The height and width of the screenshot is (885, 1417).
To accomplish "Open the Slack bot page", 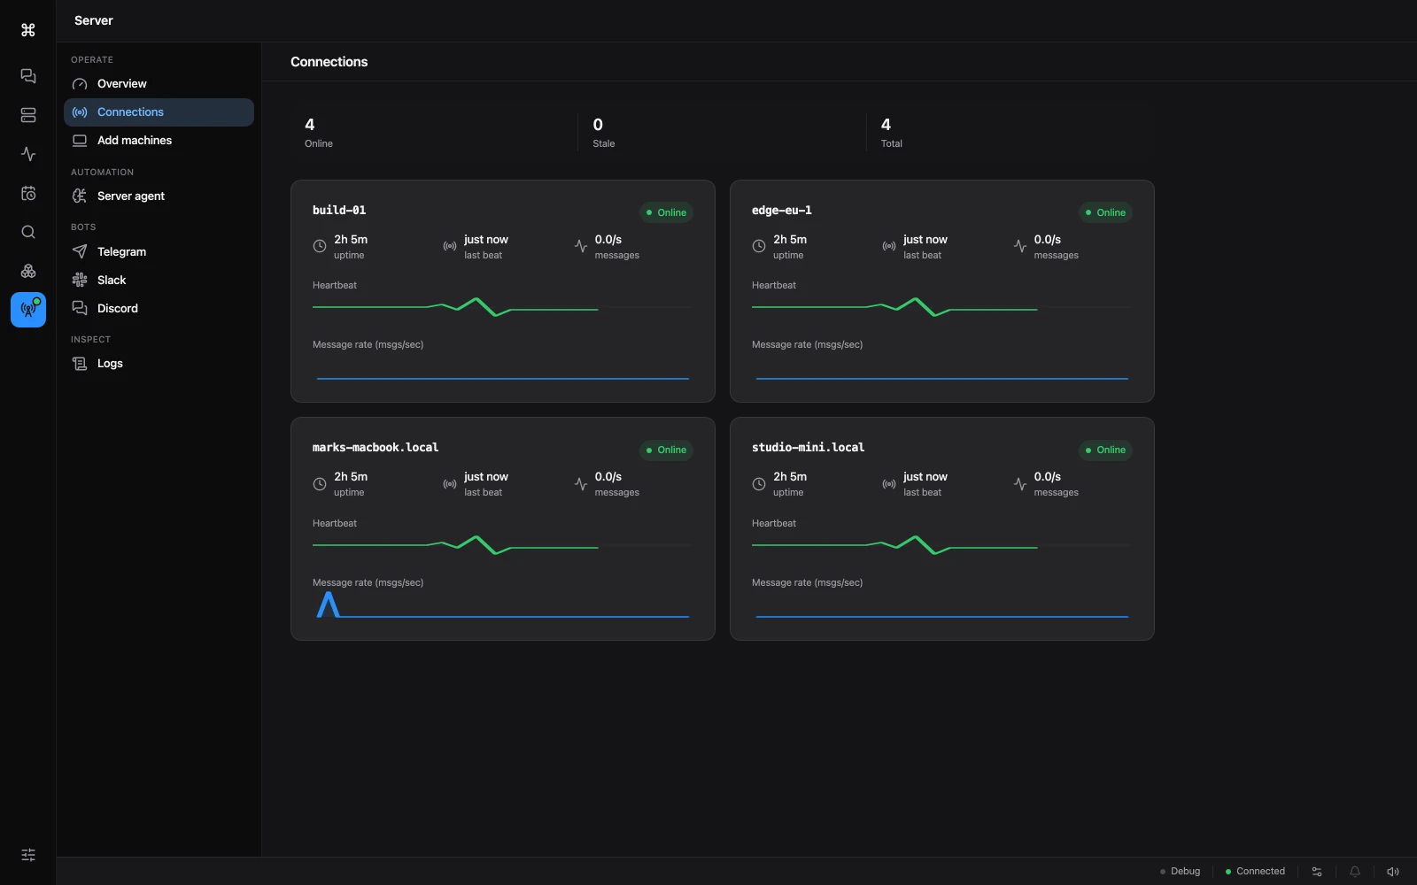I will pyautogui.click(x=159, y=281).
